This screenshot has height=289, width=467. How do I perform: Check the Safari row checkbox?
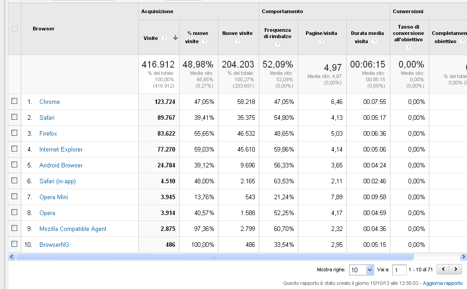click(x=15, y=117)
